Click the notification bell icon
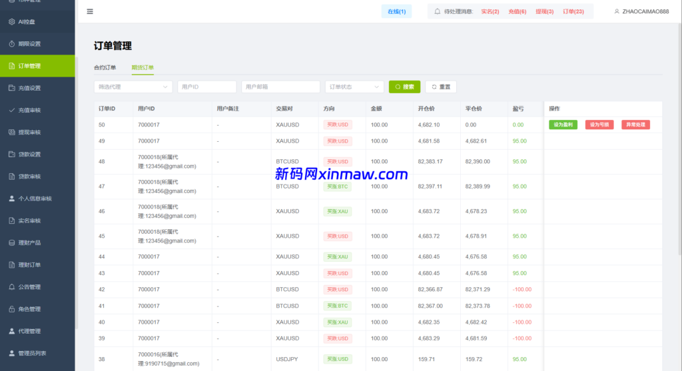The height and width of the screenshot is (371, 682). (x=437, y=11)
